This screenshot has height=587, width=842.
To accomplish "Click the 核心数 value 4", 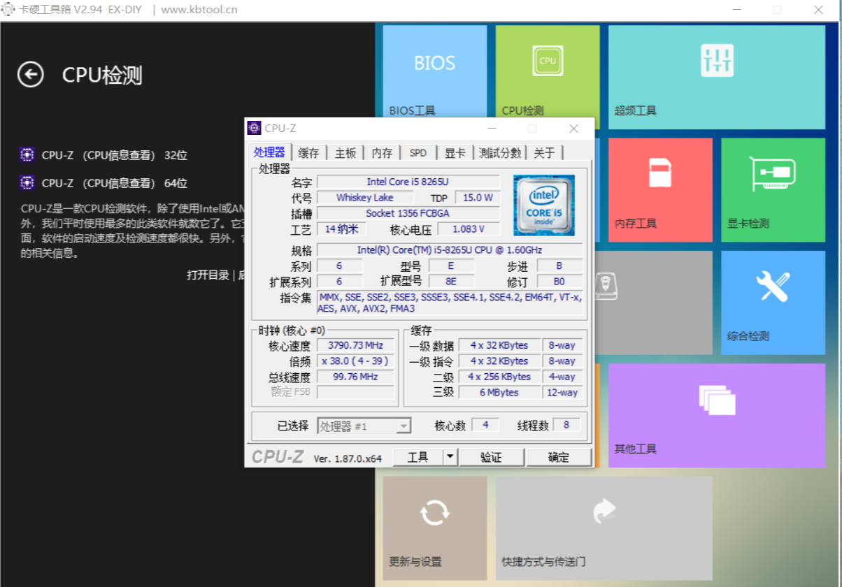I will (x=485, y=425).
